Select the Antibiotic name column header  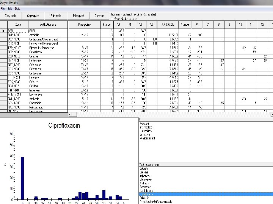point(48,25)
